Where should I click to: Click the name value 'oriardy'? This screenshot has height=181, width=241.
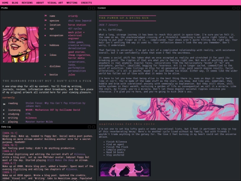73,16
